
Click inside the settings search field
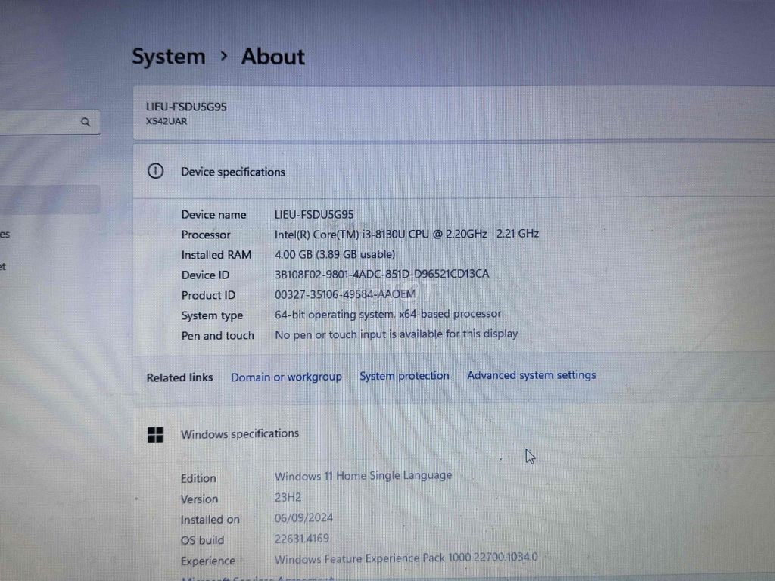click(49, 122)
